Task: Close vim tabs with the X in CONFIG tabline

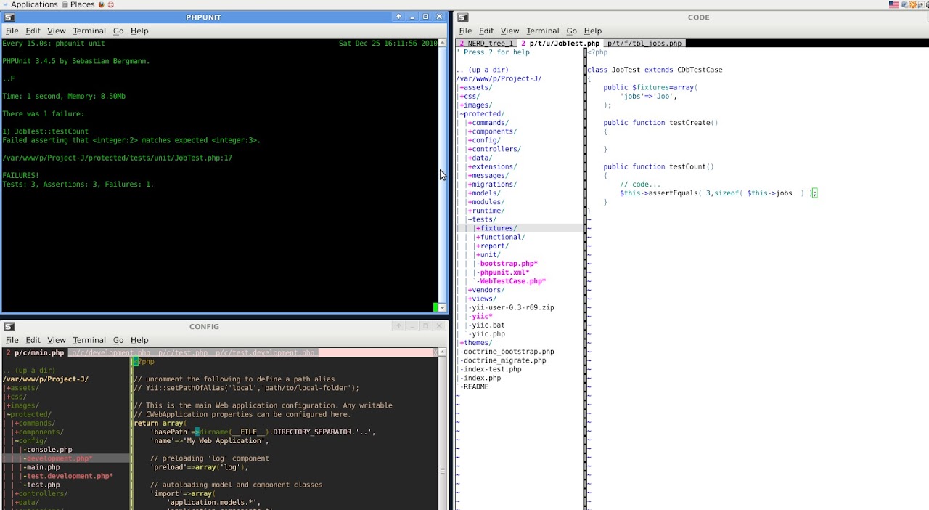Action: click(435, 353)
